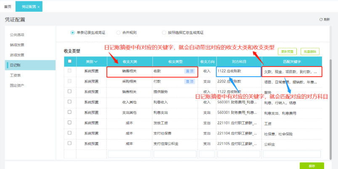Click 置顶 on the 收款 row
The width and height of the screenshot is (338, 169).
189,71
